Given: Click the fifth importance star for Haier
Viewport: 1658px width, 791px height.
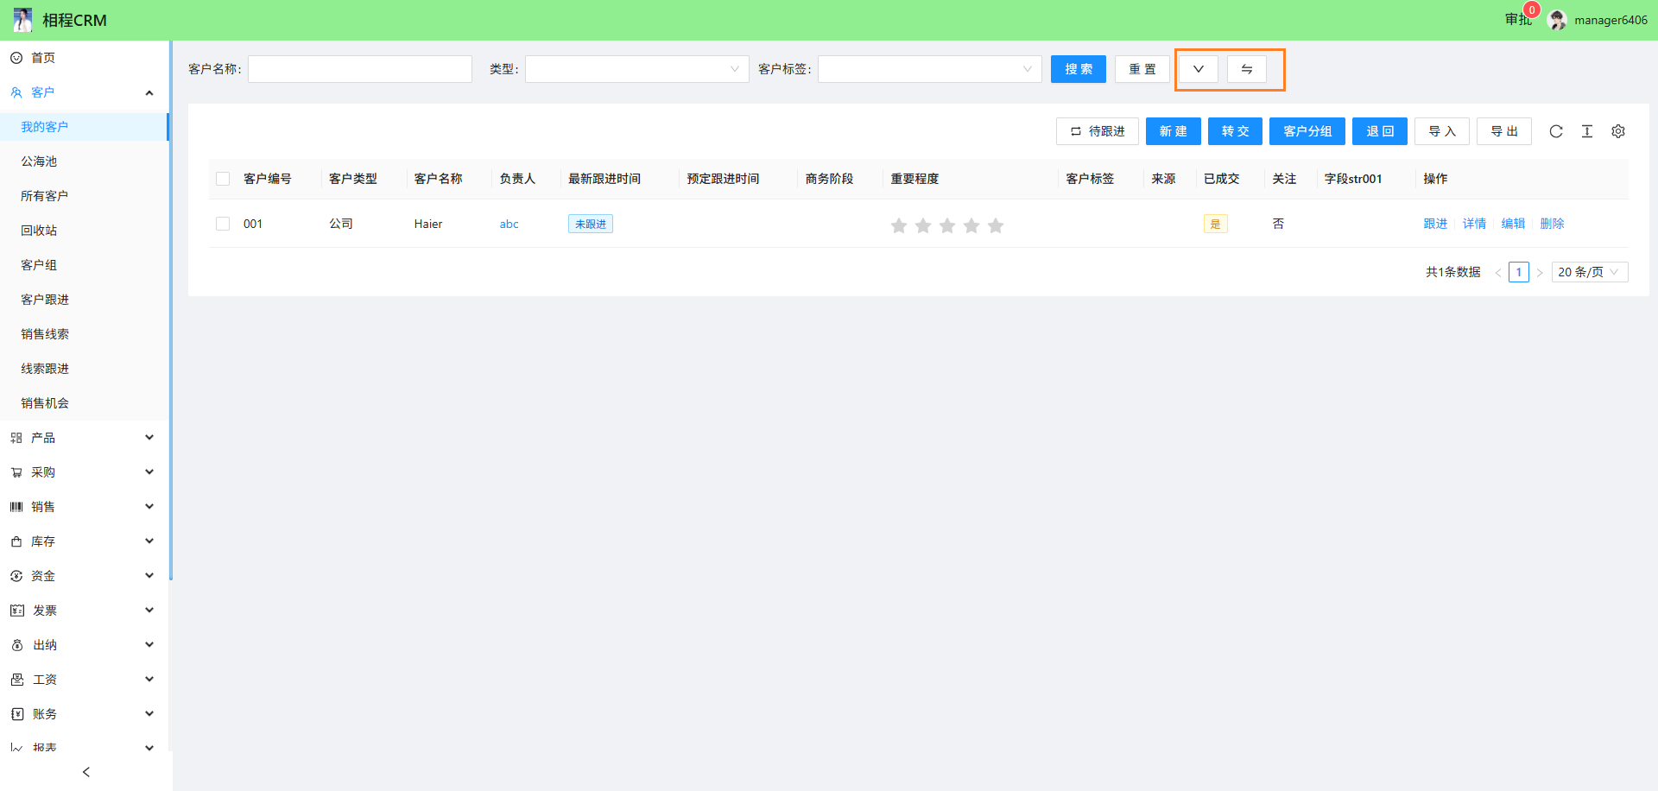Looking at the screenshot, I should [x=996, y=225].
